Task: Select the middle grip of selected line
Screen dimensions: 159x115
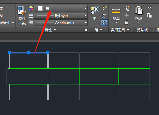Action: (29, 53)
